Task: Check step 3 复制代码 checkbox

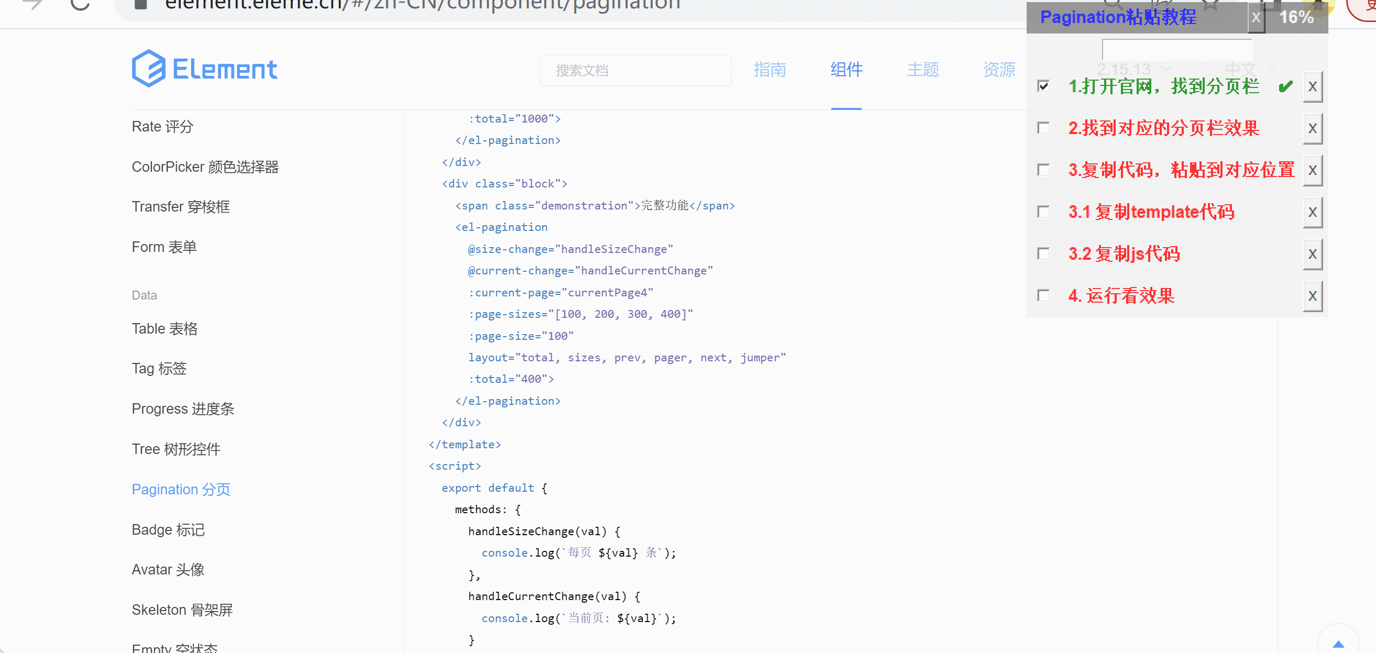Action: coord(1043,170)
